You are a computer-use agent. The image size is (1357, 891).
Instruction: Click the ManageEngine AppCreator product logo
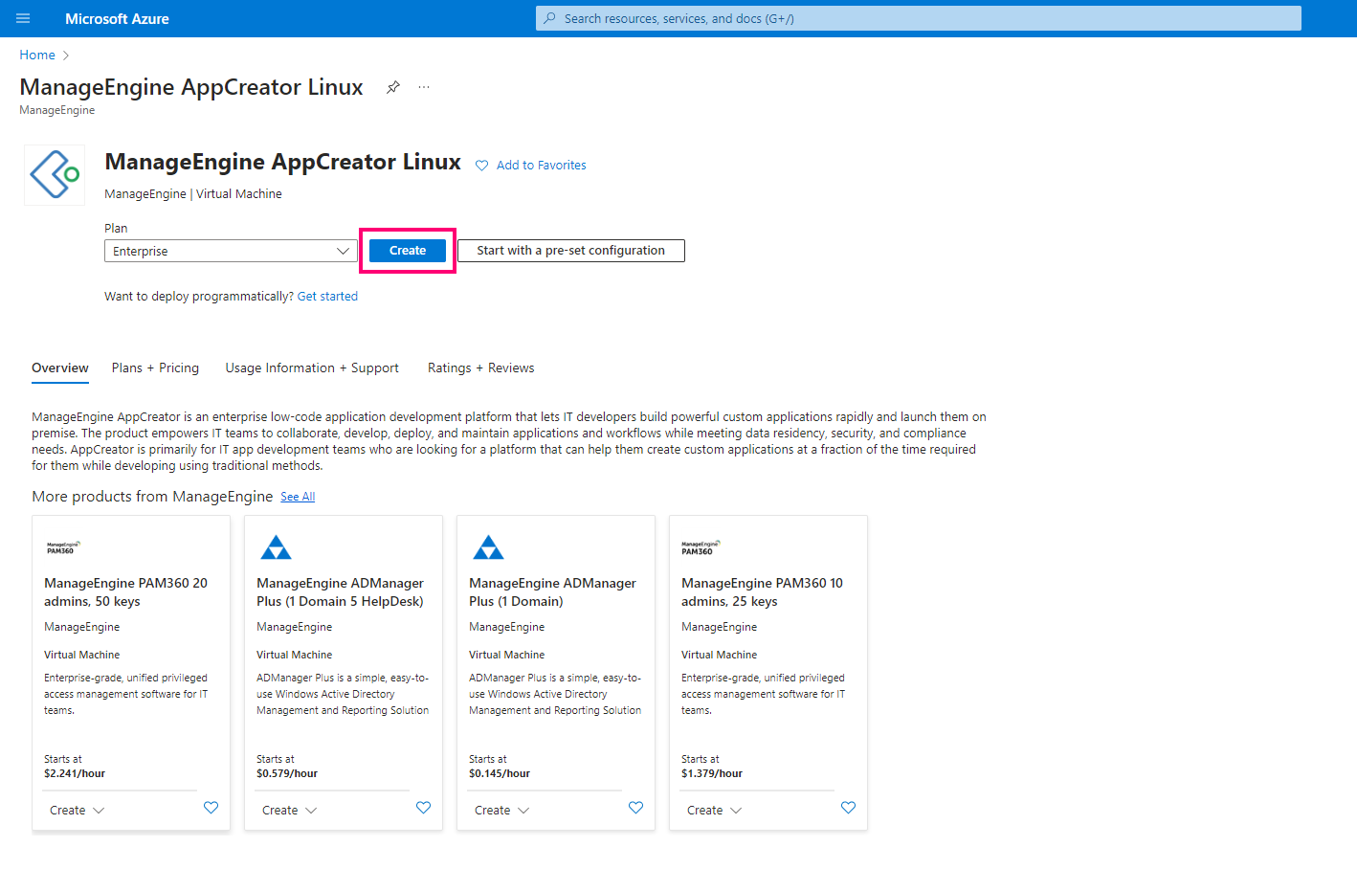click(x=54, y=174)
